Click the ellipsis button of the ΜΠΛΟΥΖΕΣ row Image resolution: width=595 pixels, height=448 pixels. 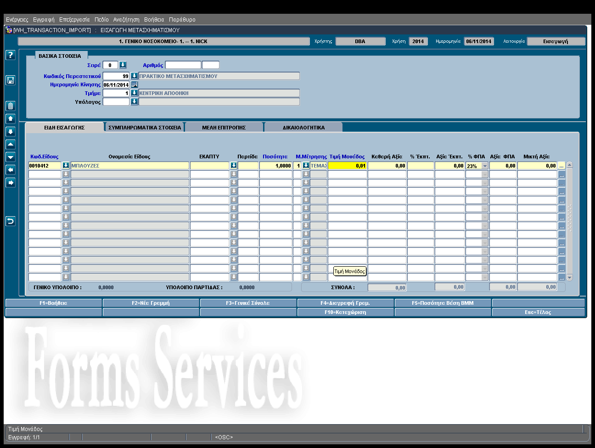(x=561, y=166)
